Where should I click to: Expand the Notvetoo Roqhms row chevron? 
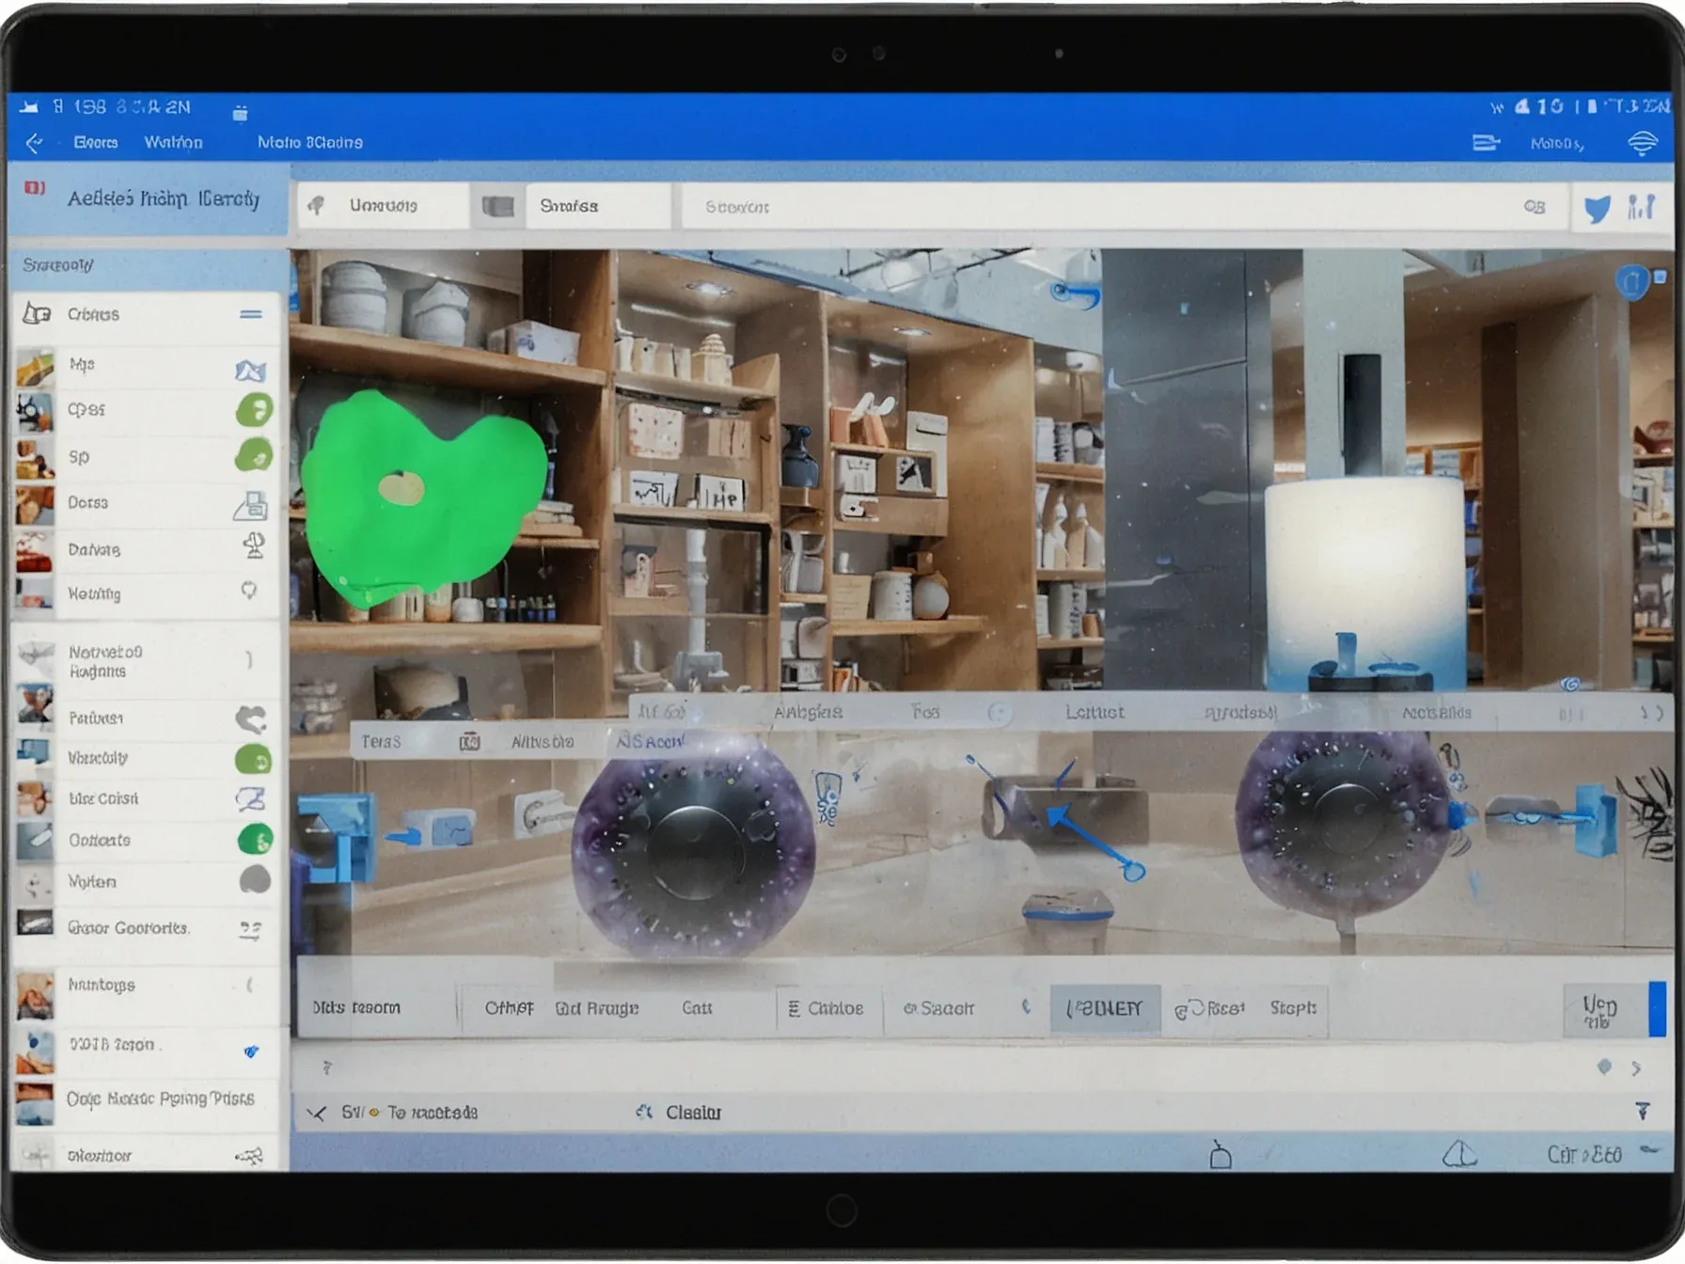pyautogui.click(x=249, y=660)
